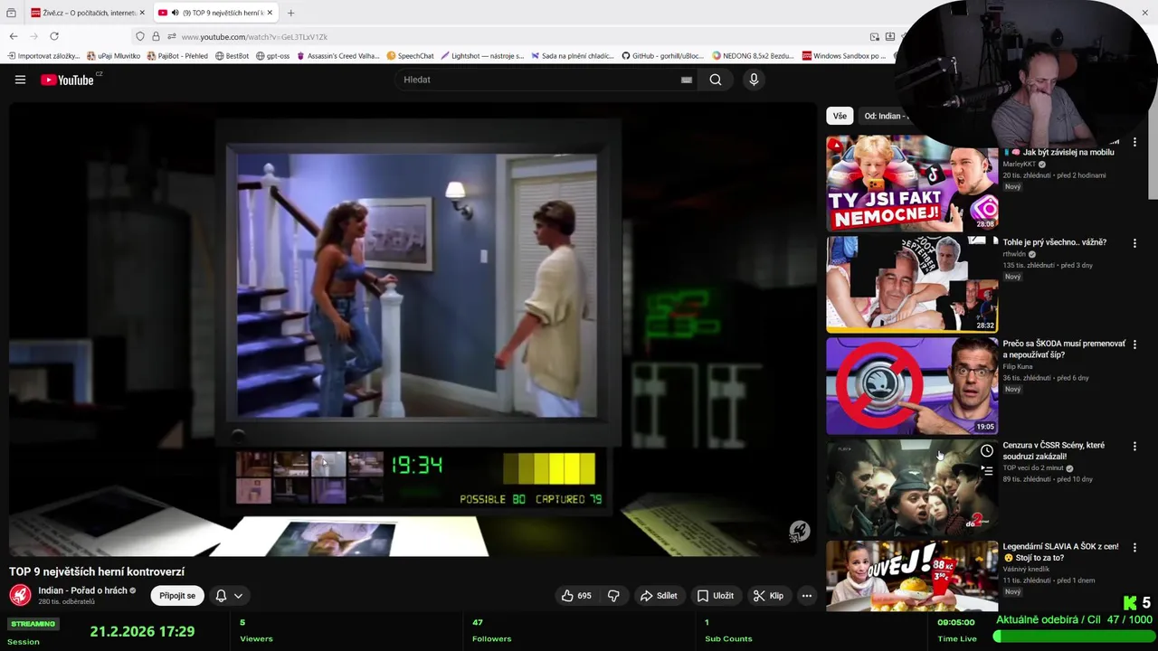
Task: Select the Od: Indian filter chip
Action: point(883,116)
